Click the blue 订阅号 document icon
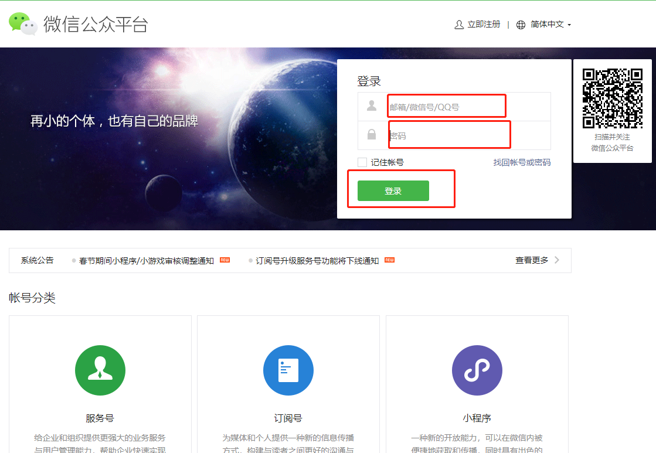Viewport: 656px width, 453px height. [x=288, y=370]
